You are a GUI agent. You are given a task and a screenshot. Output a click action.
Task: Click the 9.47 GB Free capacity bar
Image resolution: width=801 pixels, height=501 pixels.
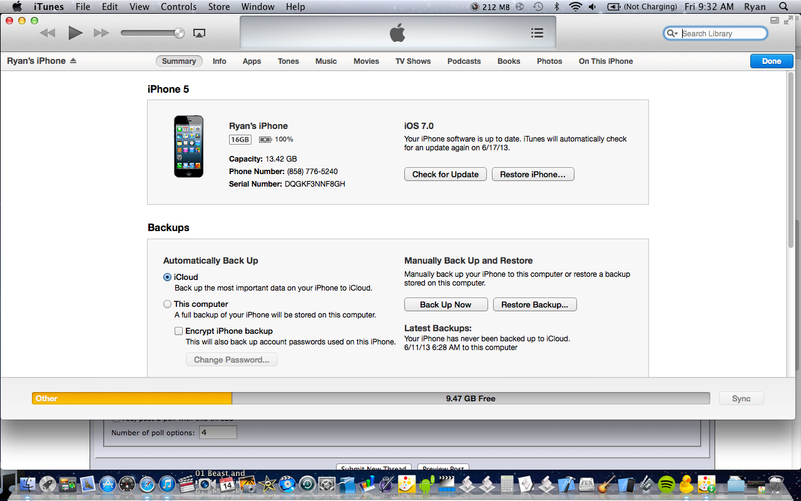coord(471,398)
